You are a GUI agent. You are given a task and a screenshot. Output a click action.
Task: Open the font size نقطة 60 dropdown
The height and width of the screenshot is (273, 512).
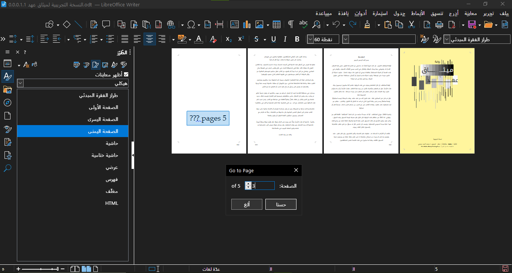311,39
